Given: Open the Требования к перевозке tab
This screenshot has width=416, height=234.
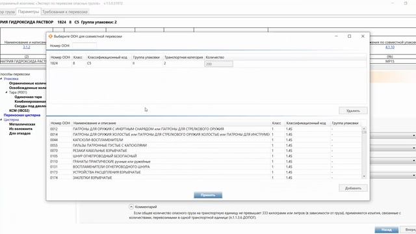Looking at the screenshot, I should pyautogui.click(x=65, y=12).
